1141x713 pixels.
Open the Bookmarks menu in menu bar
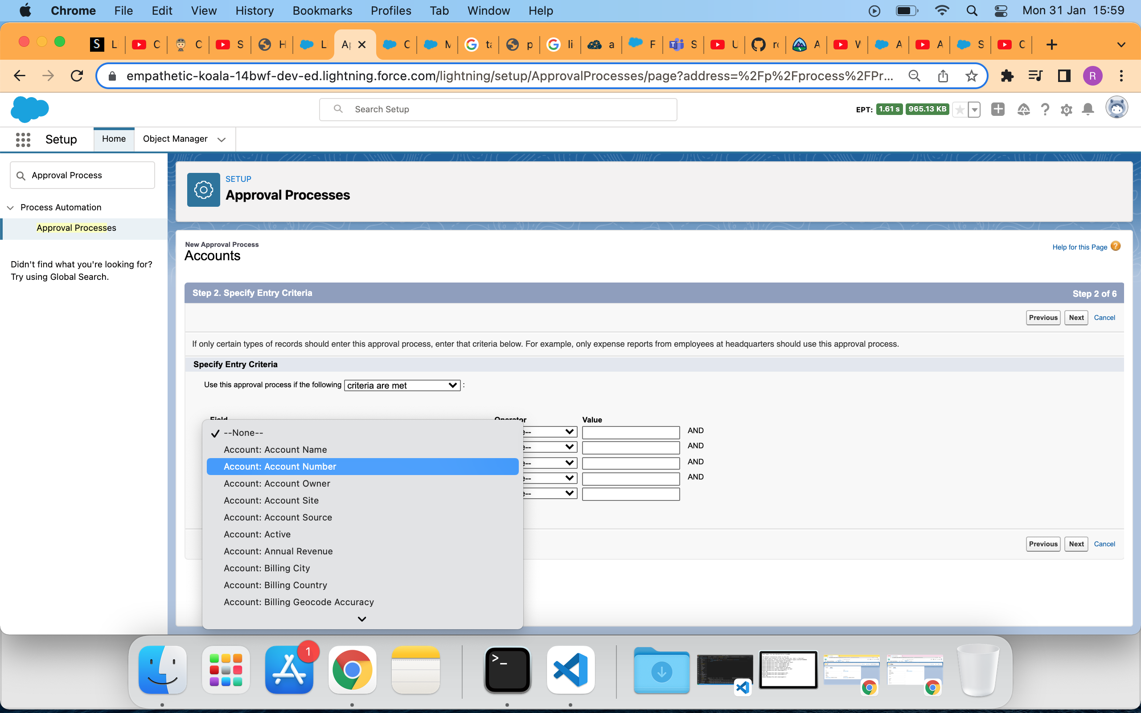click(x=322, y=10)
